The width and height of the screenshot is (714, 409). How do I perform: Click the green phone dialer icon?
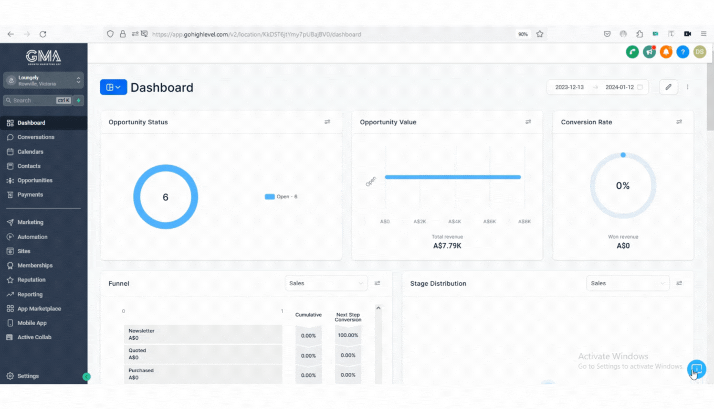(632, 51)
